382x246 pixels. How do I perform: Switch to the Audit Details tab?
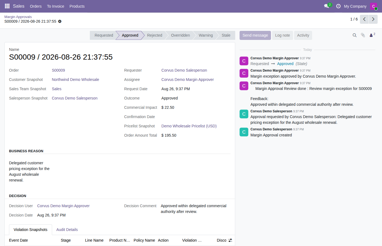coord(67,230)
